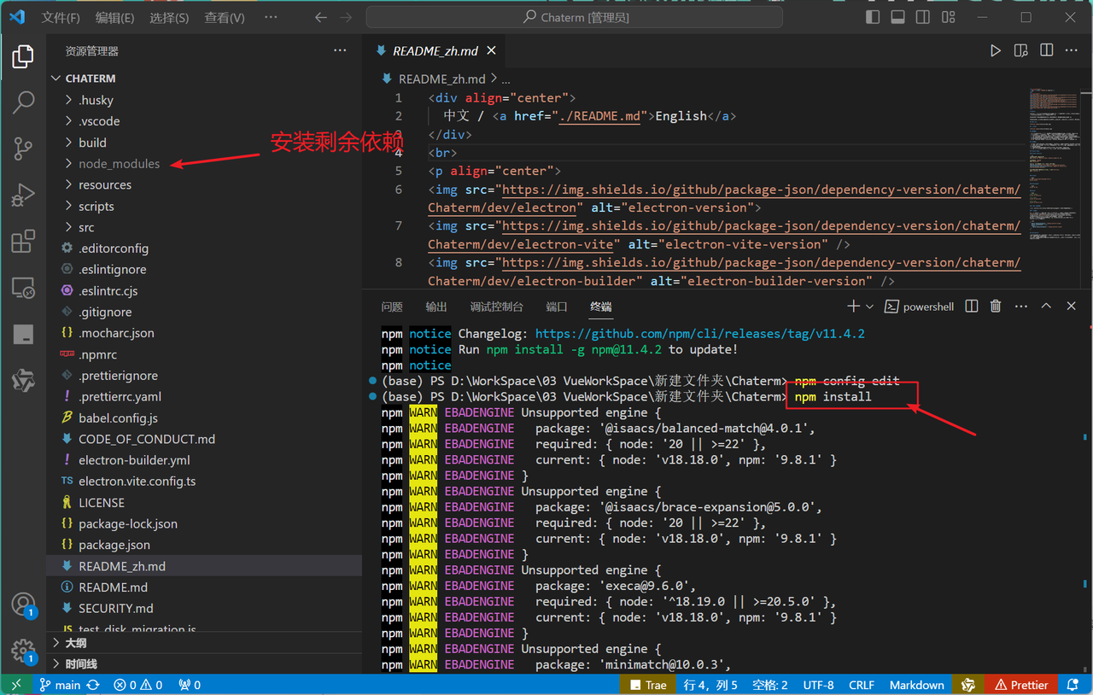
Task: Click the run triangle icon in the editor toolbar
Action: point(996,51)
